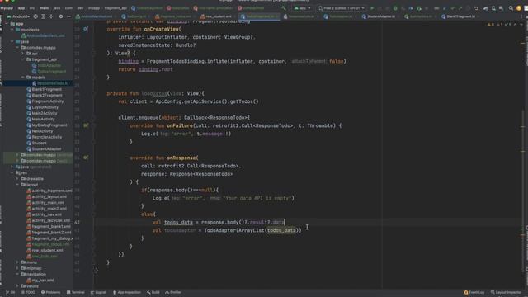Screen dimensions: 528x297
Task: Click the override gutter icon beside onFailure
Action: [86, 125]
